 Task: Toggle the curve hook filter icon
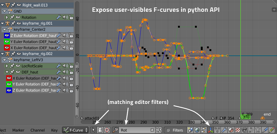tap(251, 130)
